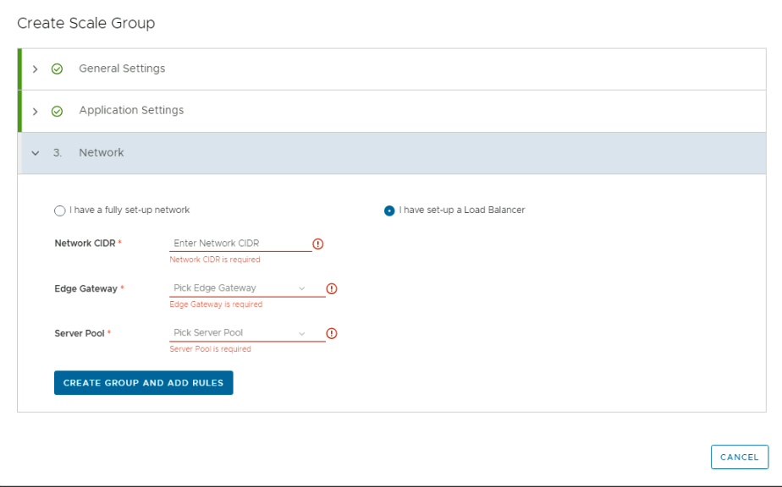Open the General Settings step header
The width and height of the screenshot is (782, 487).
[122, 68]
